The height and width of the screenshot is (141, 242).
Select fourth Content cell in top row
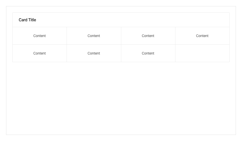202,36
